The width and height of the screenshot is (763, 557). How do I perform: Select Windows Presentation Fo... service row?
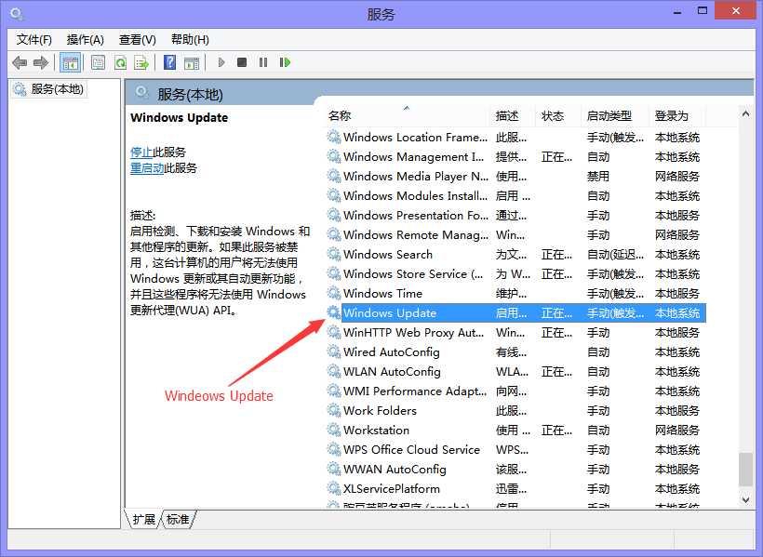coord(515,215)
